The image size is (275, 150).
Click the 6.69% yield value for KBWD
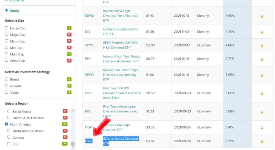(230, 16)
